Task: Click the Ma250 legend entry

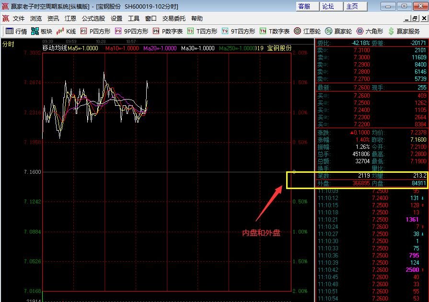Action: 237,48
